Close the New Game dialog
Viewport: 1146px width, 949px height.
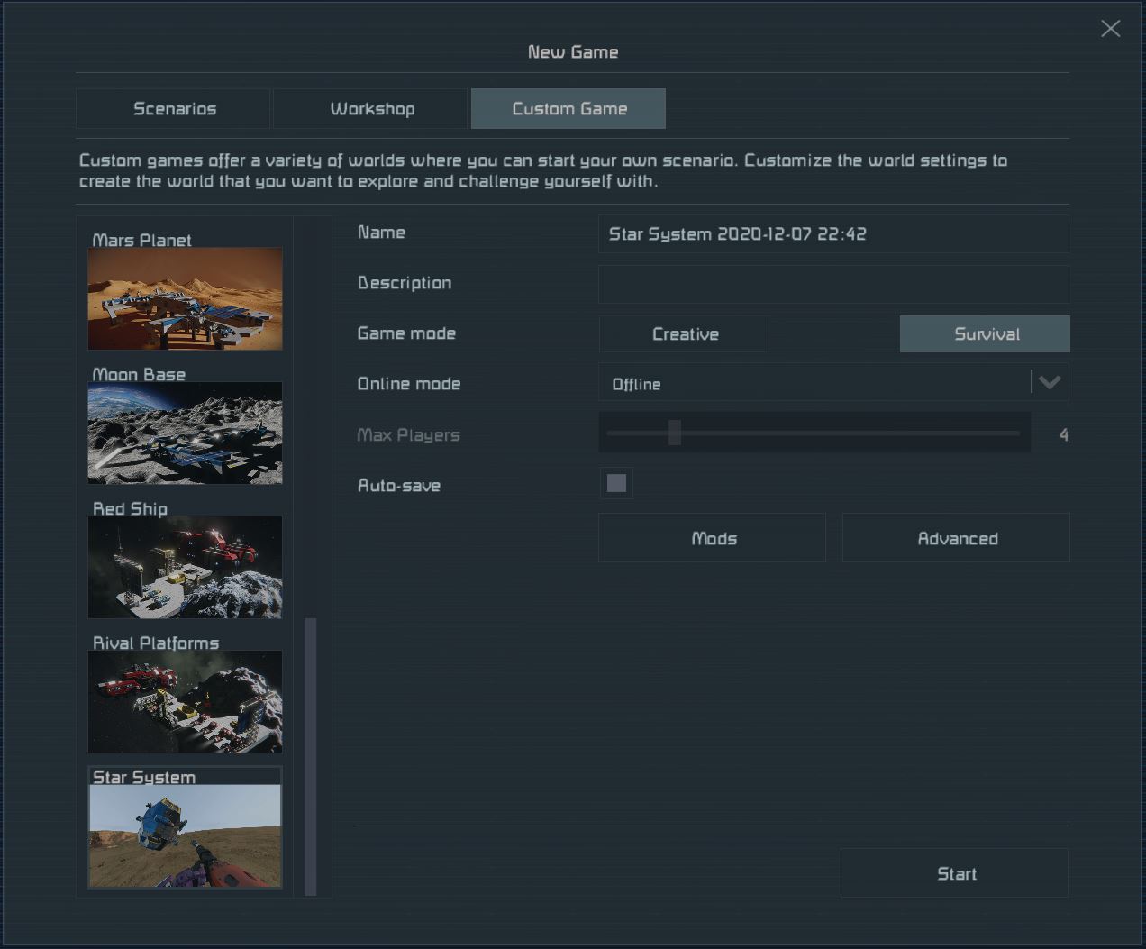coord(1110,29)
